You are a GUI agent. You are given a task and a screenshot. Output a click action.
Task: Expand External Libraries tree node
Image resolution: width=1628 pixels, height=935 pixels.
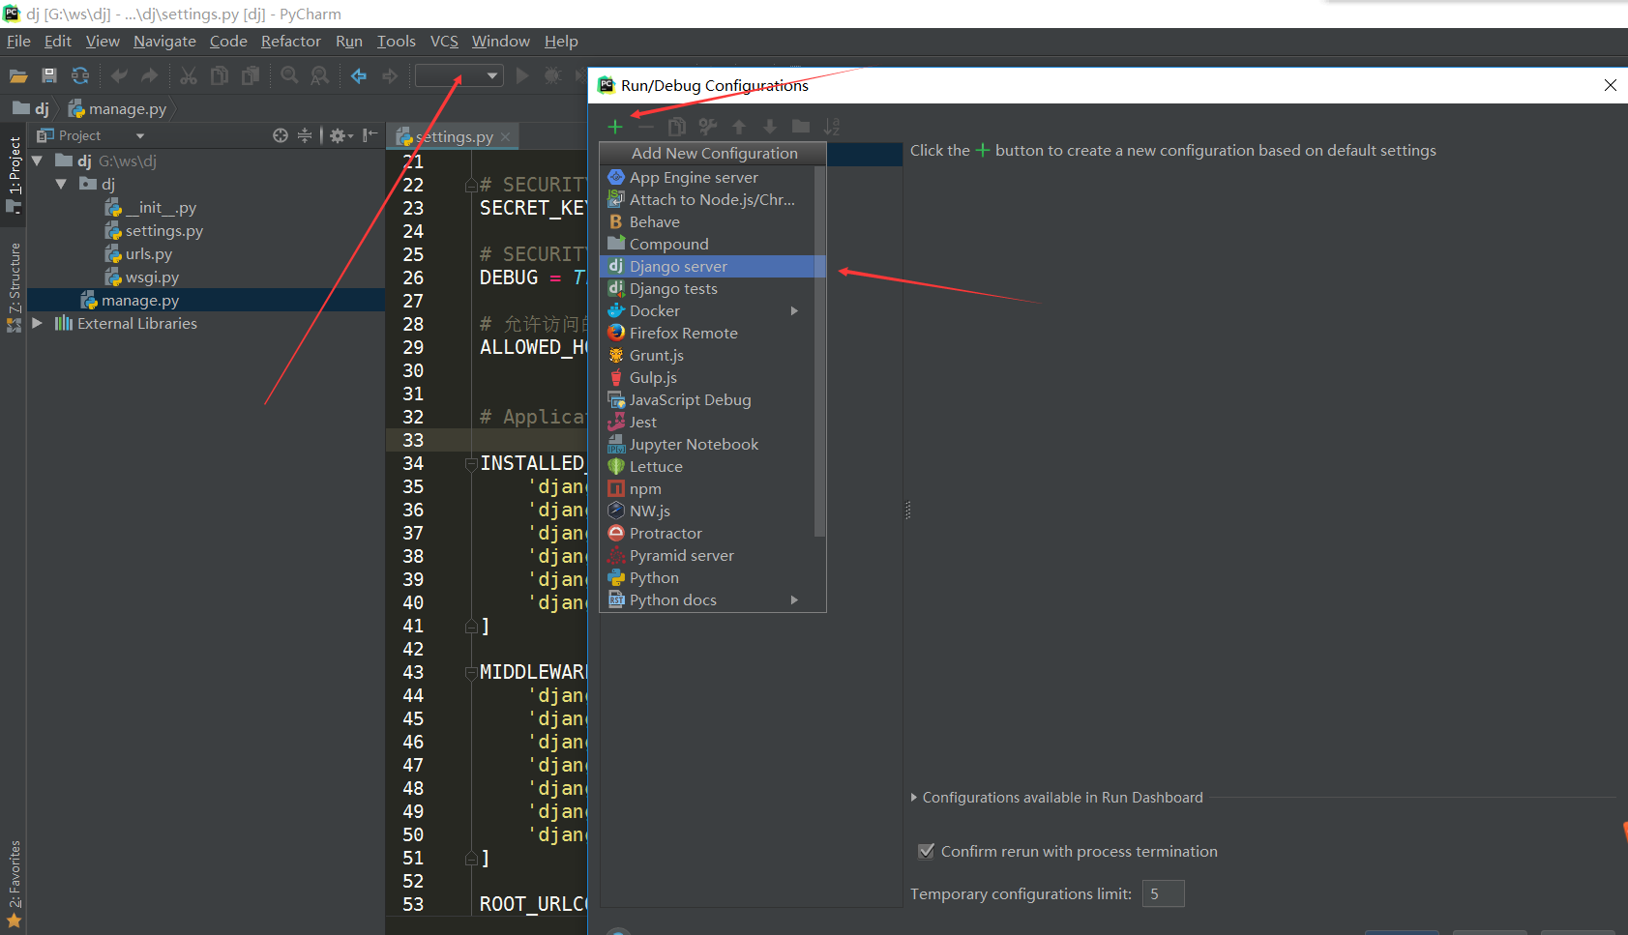tap(37, 323)
